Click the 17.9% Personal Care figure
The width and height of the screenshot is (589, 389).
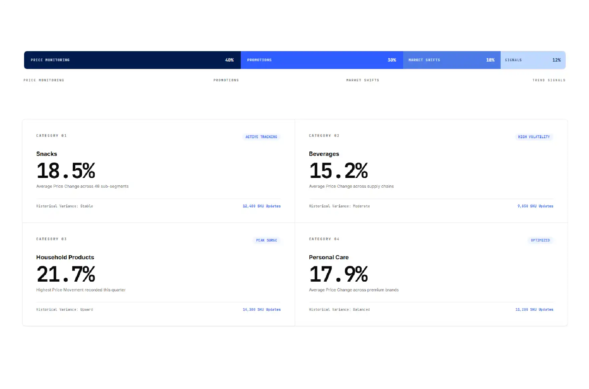click(339, 274)
